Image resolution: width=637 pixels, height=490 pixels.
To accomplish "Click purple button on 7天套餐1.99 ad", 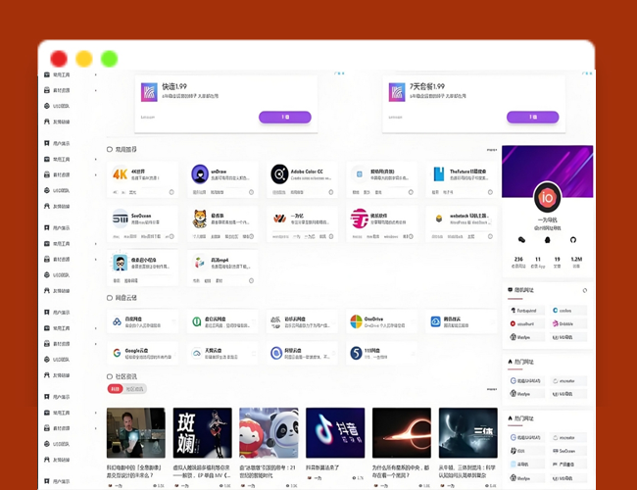I will [533, 117].
